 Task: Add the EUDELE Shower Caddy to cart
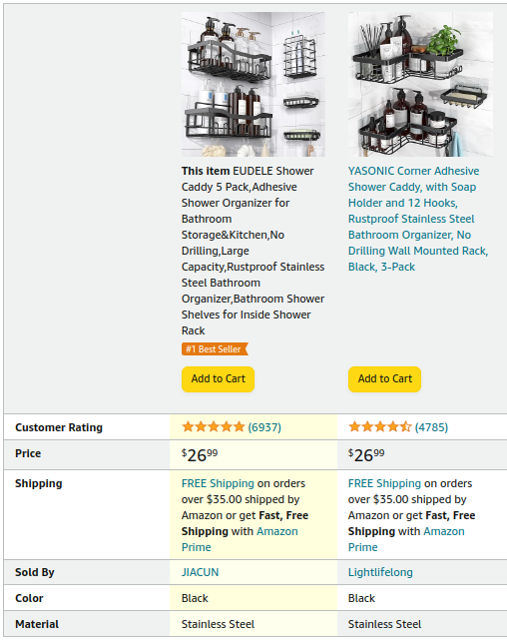point(219,378)
